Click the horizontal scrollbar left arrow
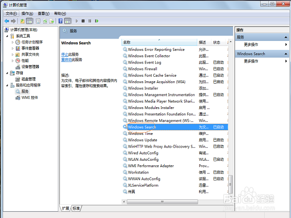The image size is (291, 218). [124, 202]
